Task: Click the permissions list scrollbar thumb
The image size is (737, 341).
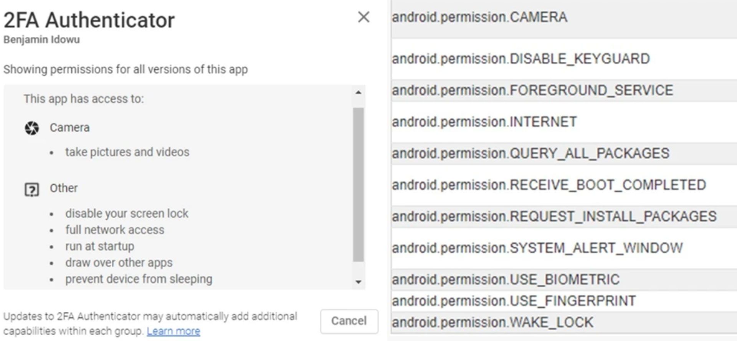Action: click(358, 185)
